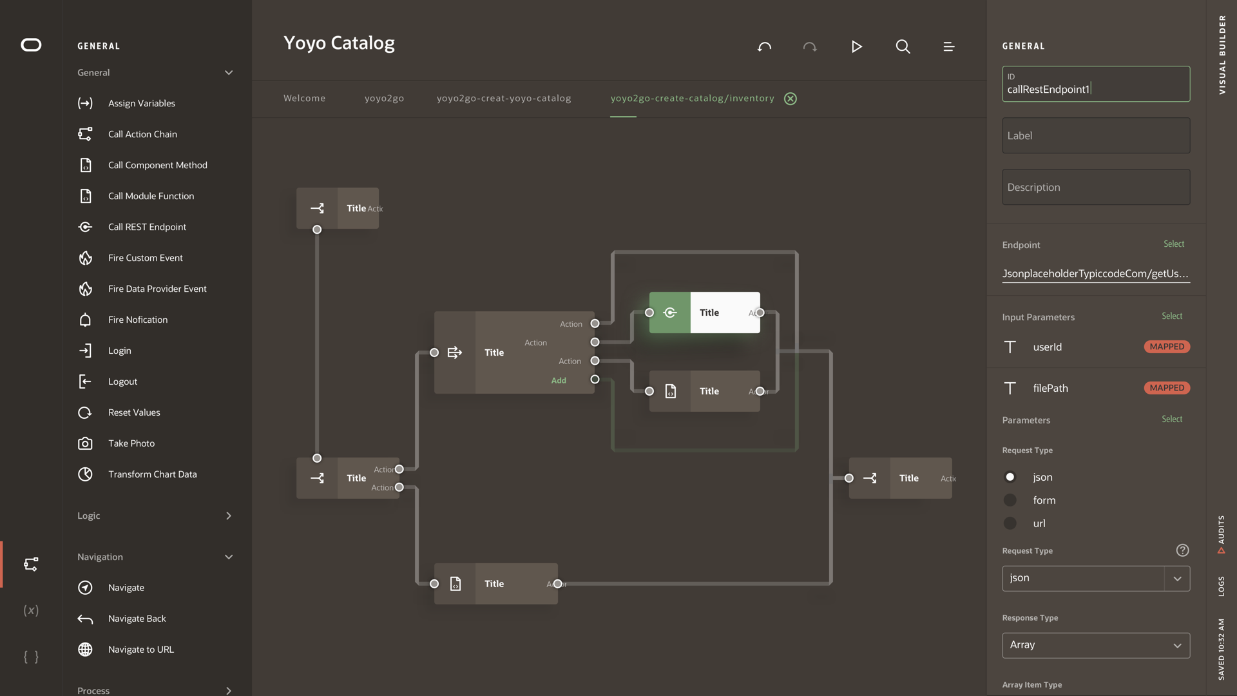Select the yoyo2go-create-catalog/inventory tab
1237x696 pixels.
point(692,98)
